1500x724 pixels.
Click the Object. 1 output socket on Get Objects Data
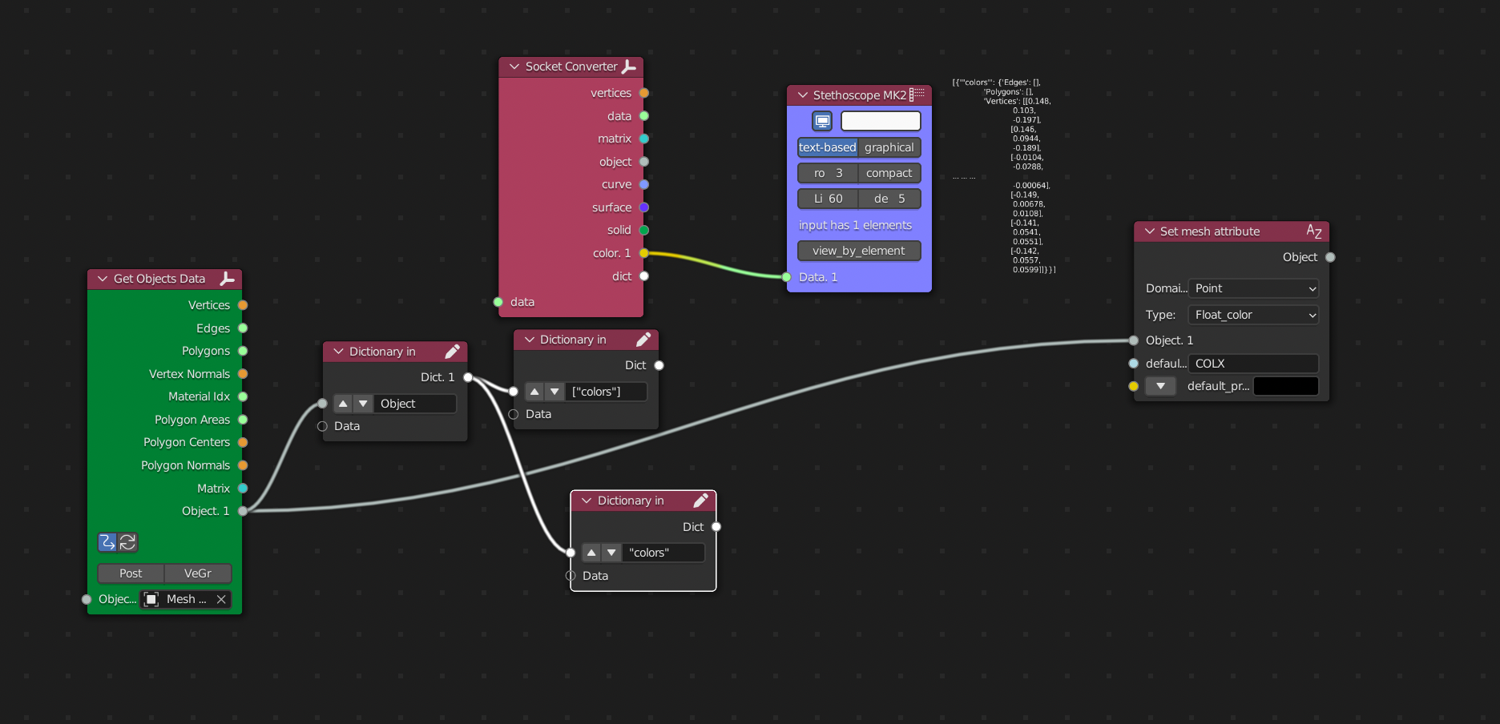click(243, 511)
